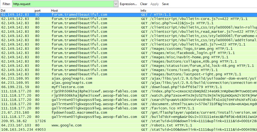Open the Expression... filter builder

pos(128,4)
